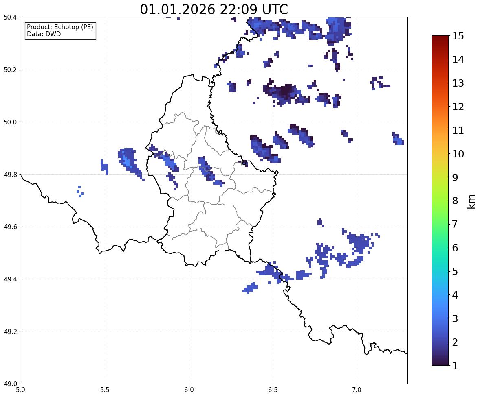Click the colorbar tick label '15'
480x397 pixels.
coord(458,36)
